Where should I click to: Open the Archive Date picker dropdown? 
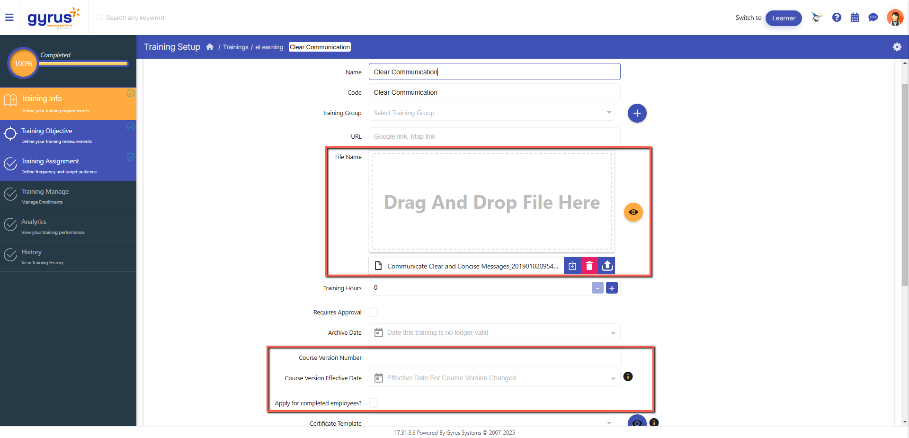tap(613, 333)
